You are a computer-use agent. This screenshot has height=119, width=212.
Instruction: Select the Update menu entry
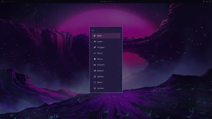pos(106,77)
